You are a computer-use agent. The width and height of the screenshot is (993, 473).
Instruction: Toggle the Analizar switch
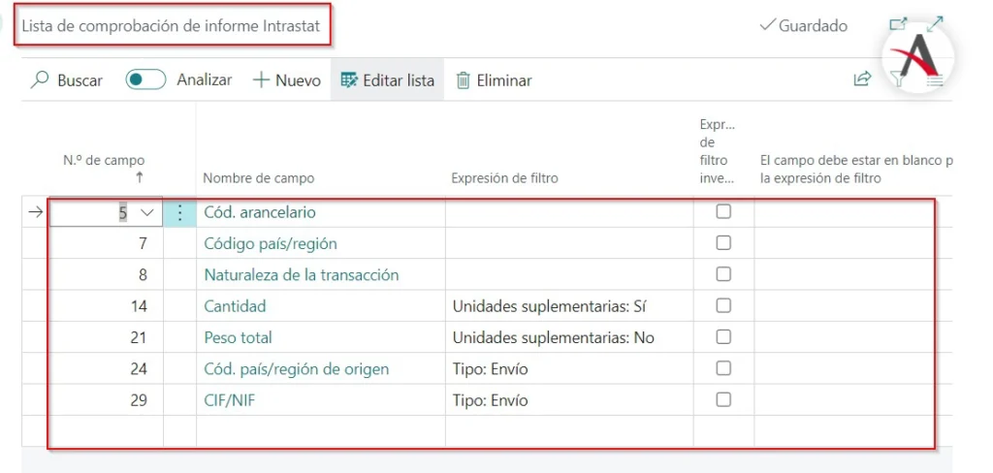click(145, 80)
